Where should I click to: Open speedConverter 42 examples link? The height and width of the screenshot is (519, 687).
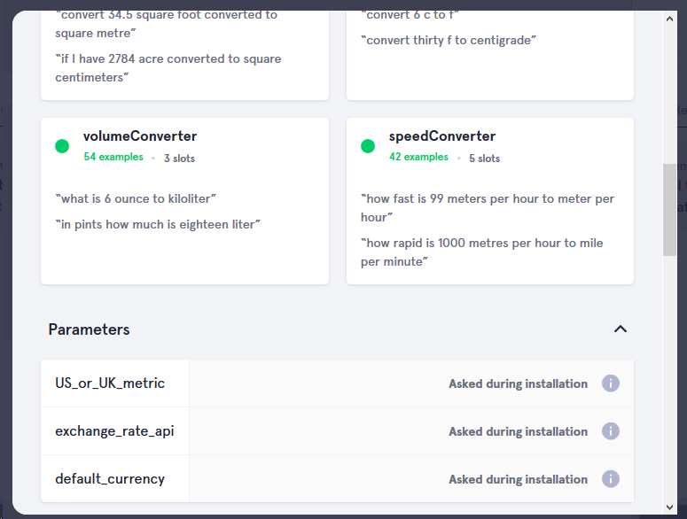click(418, 158)
